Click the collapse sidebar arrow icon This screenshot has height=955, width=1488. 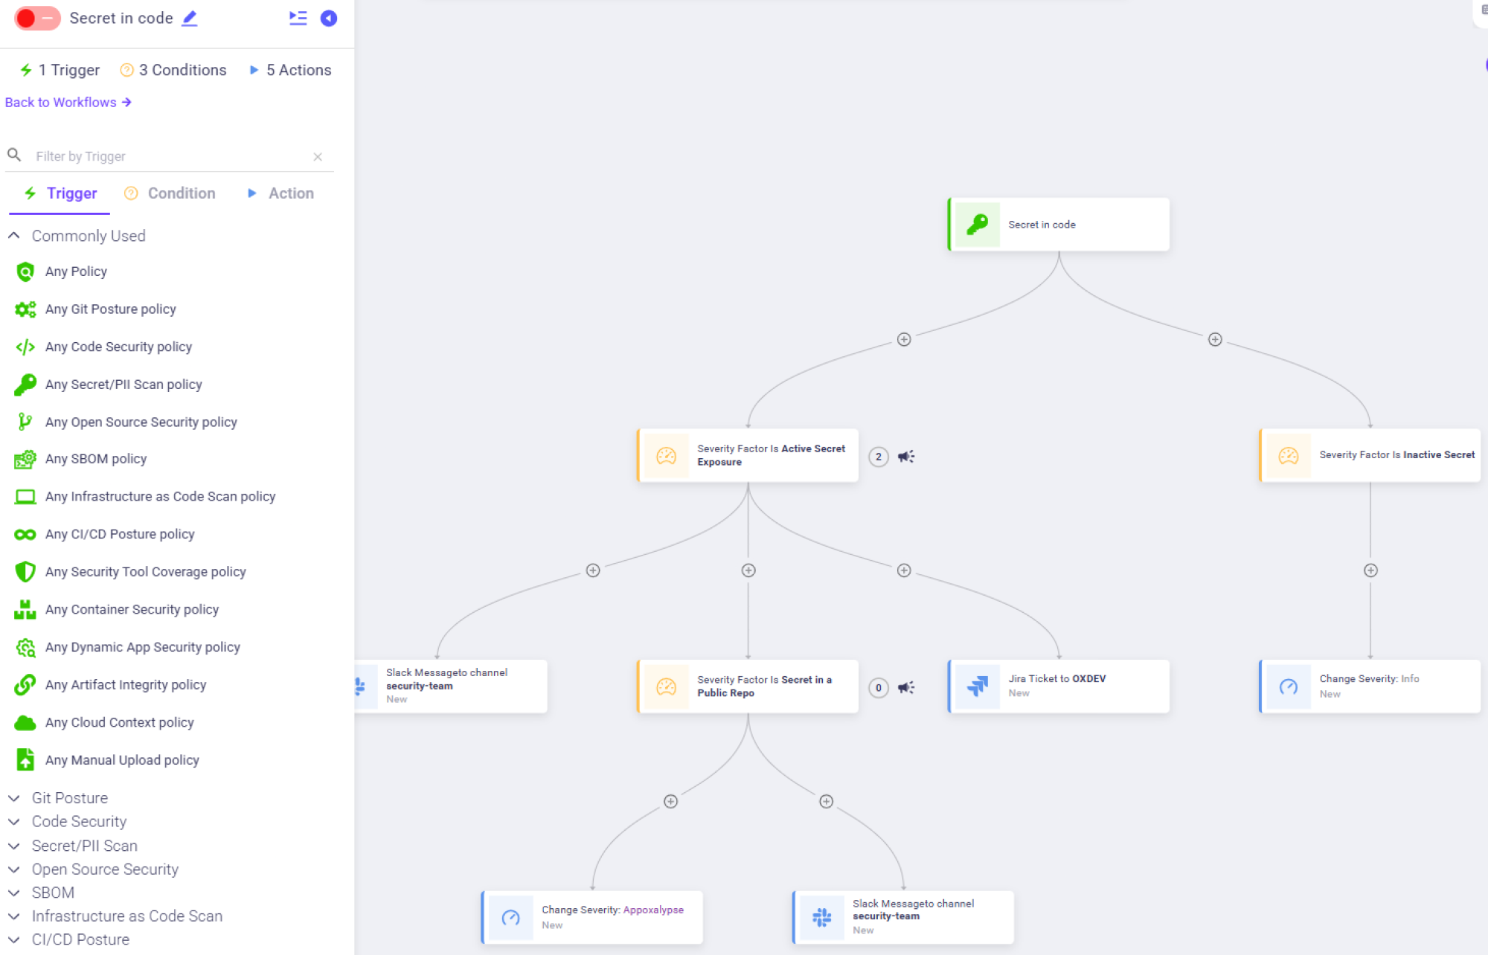[x=328, y=18]
